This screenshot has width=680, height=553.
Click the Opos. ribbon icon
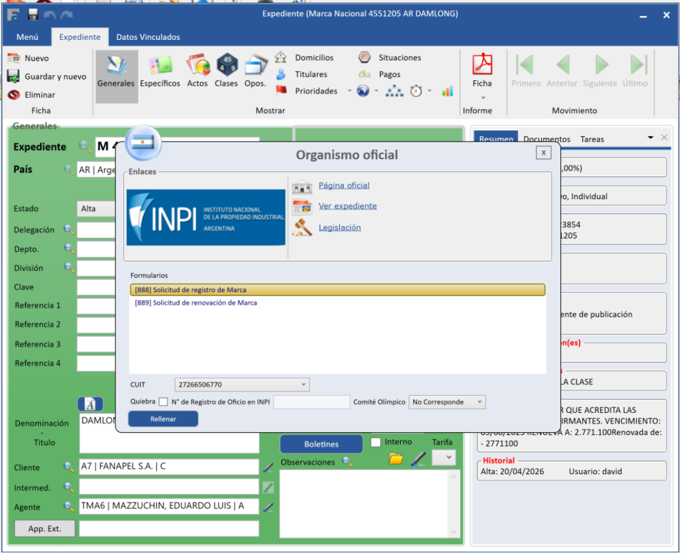click(x=255, y=66)
